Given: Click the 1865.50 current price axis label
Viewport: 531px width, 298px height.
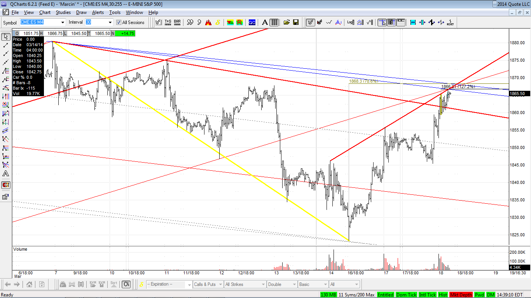Looking at the screenshot, I should 519,94.
